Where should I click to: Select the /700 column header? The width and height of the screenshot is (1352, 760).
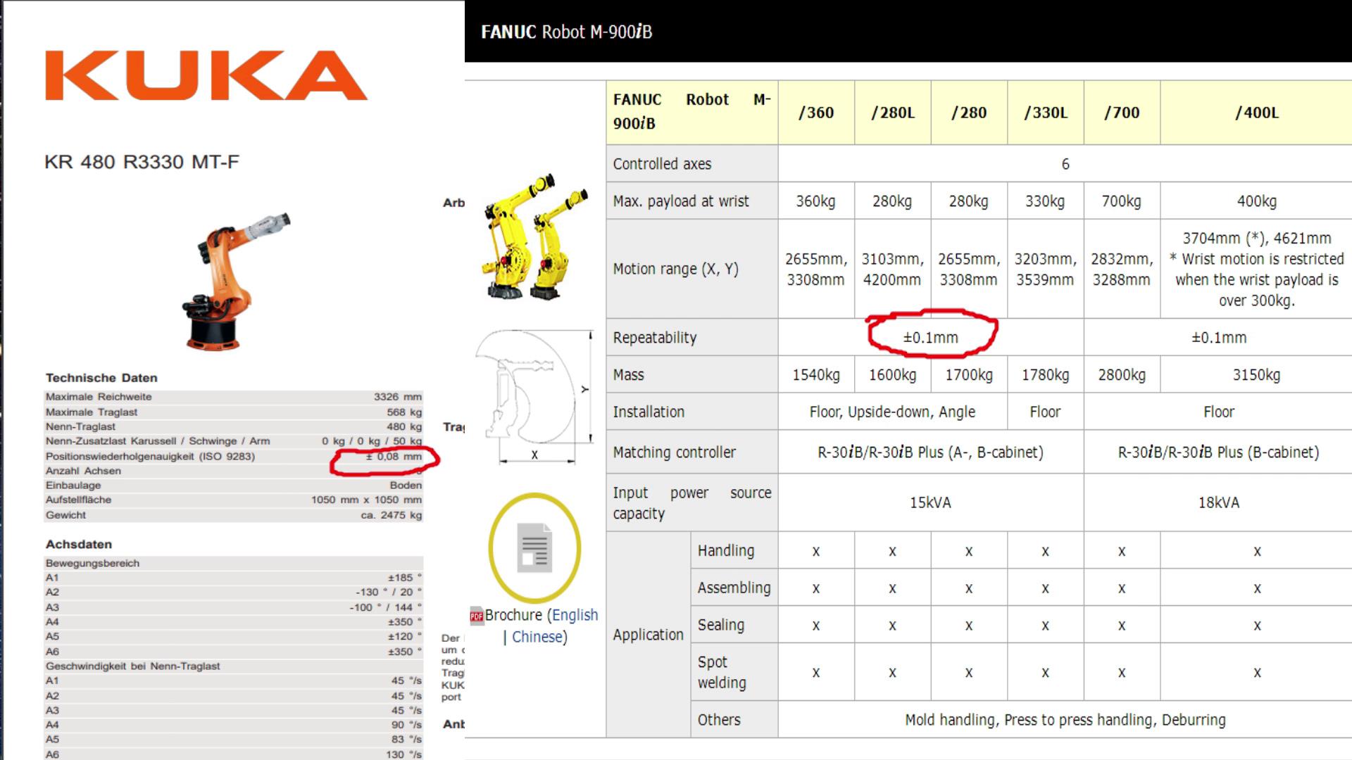[1122, 113]
